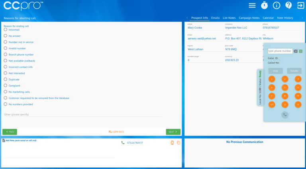Collapse the Local No 1100 status dialer tab

coord(260,87)
